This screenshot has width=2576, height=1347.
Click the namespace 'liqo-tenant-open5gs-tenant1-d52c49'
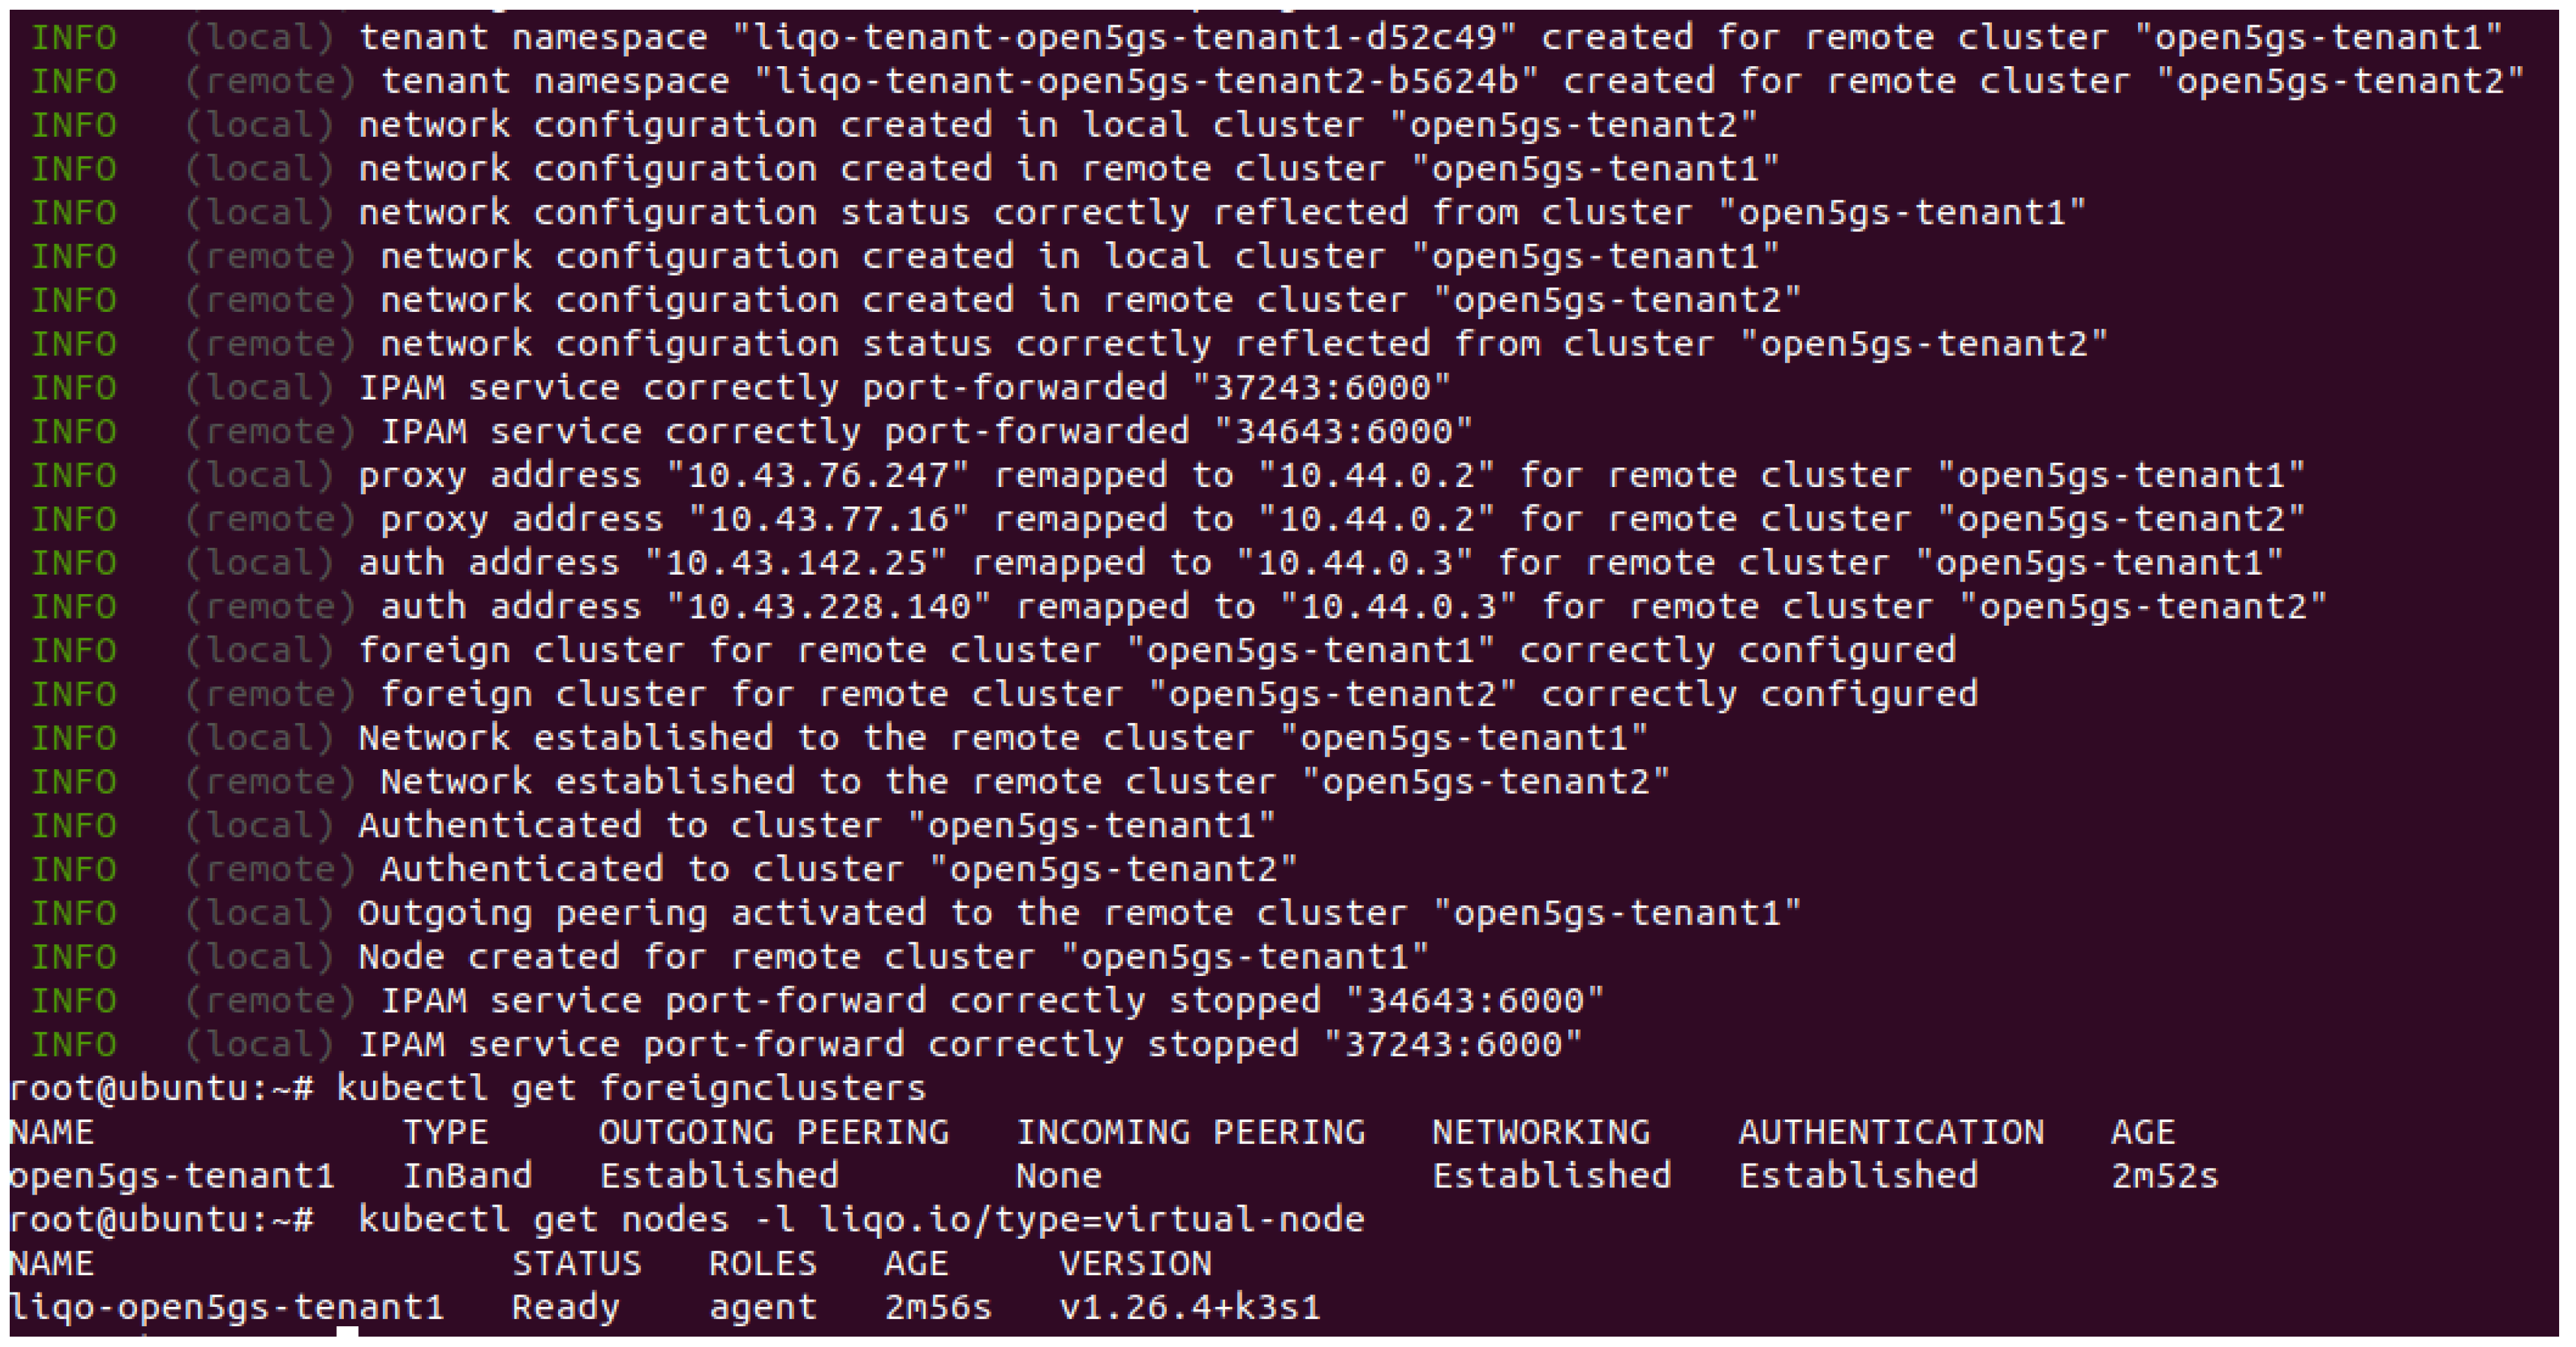coord(1125,38)
